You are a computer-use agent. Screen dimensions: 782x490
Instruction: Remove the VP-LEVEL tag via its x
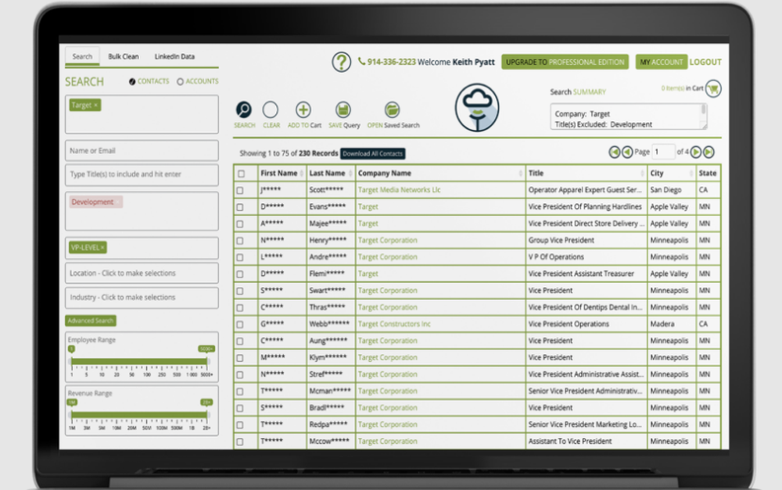102,248
